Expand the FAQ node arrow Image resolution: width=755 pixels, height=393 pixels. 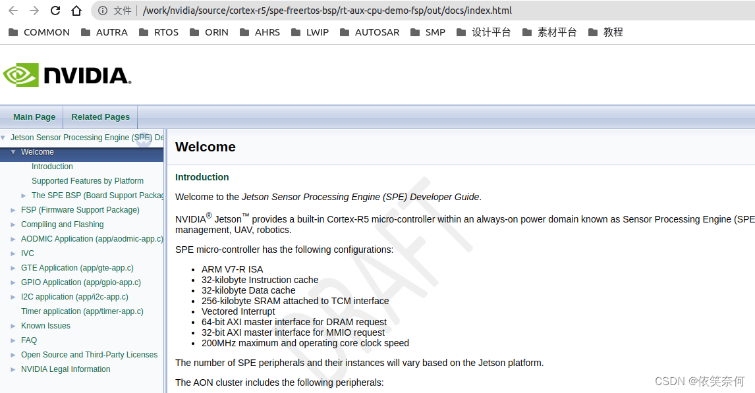point(13,340)
